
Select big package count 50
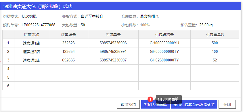(x=83, y=25)
